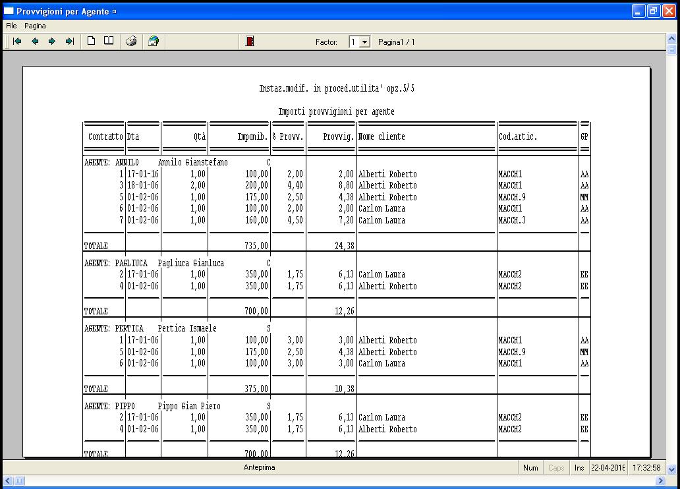Click the taxable amount 200,00
The width and height of the screenshot is (680, 489).
(256, 185)
